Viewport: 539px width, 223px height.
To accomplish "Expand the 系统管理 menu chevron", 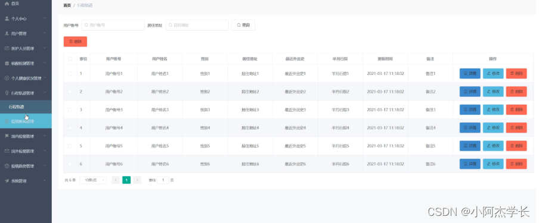I will click(45, 181).
